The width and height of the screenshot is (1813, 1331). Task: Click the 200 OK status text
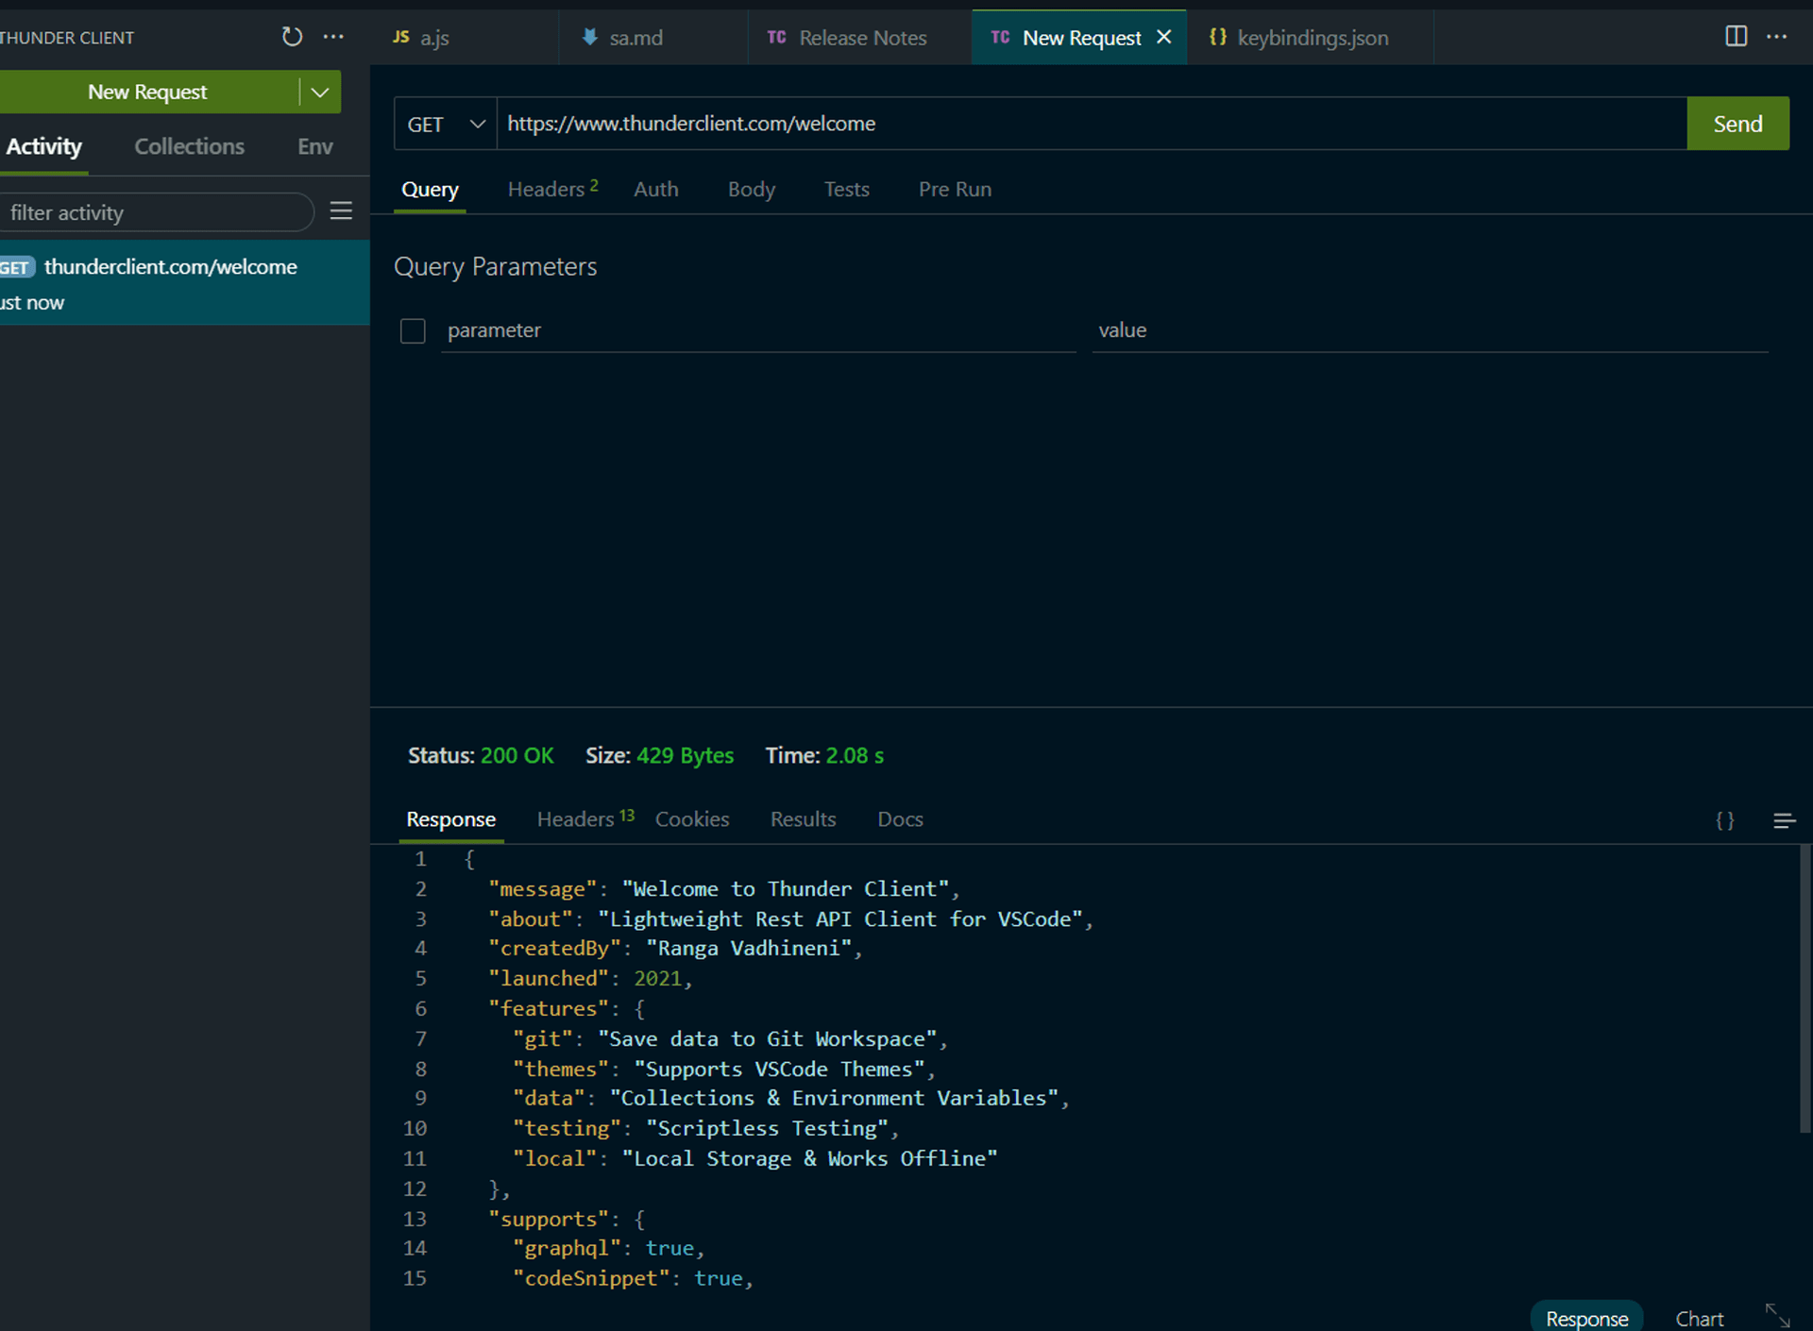(x=517, y=756)
